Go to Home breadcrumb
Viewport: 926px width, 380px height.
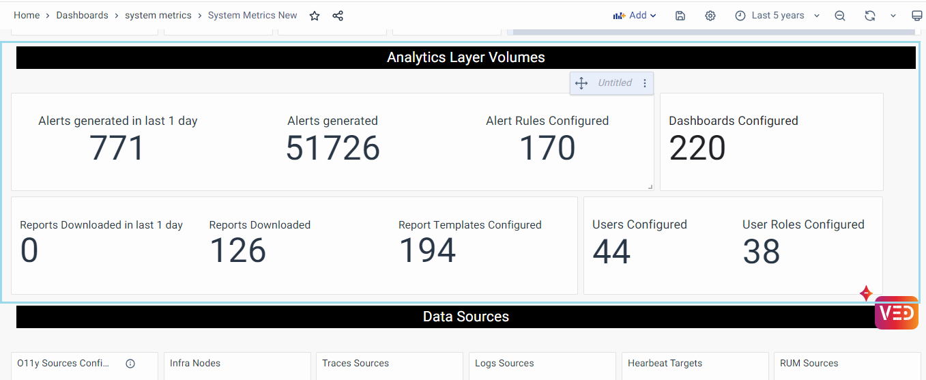pyautogui.click(x=27, y=15)
